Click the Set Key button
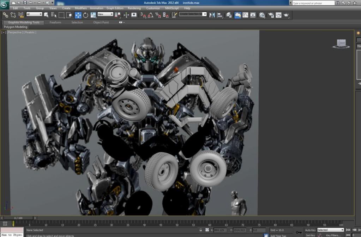 pyautogui.click(x=310, y=235)
